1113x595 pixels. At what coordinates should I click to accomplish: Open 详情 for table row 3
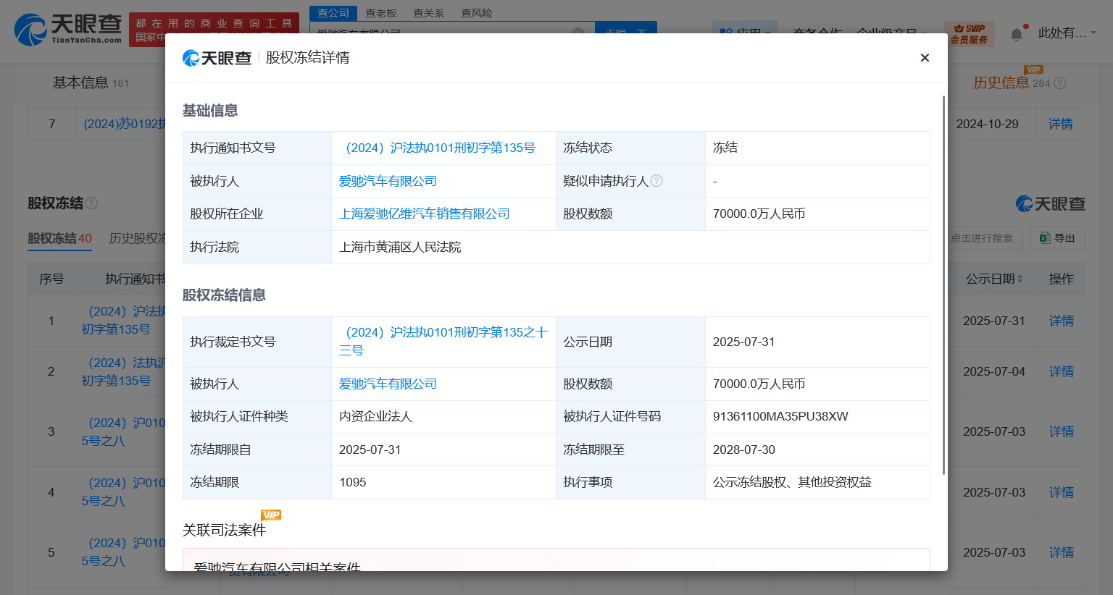[1061, 431]
